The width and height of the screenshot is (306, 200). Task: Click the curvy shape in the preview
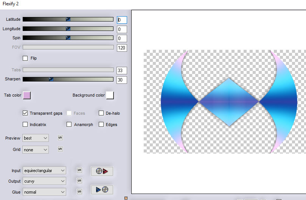click(229, 102)
